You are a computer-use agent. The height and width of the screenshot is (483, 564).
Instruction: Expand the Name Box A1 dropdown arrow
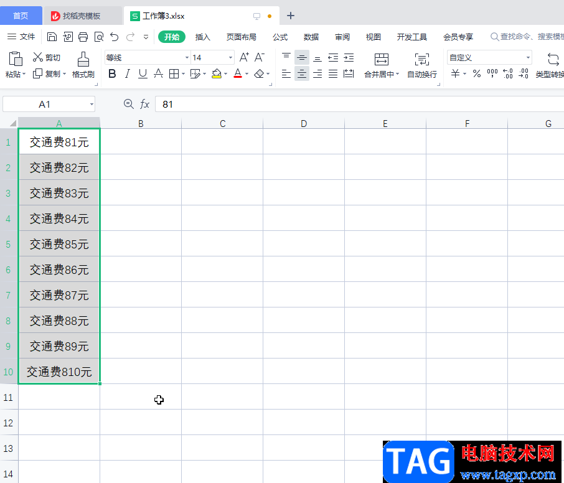(92, 105)
